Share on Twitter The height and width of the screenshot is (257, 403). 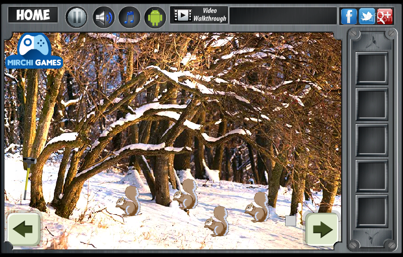pos(367,16)
